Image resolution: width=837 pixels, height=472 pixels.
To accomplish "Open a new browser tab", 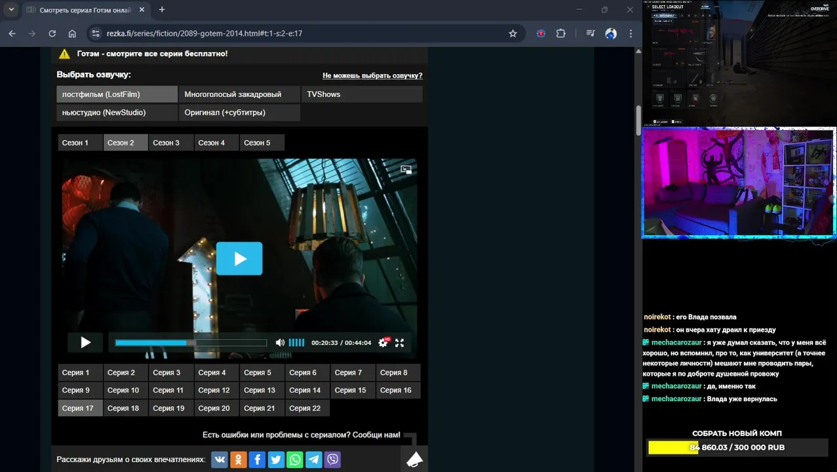I will [x=162, y=10].
